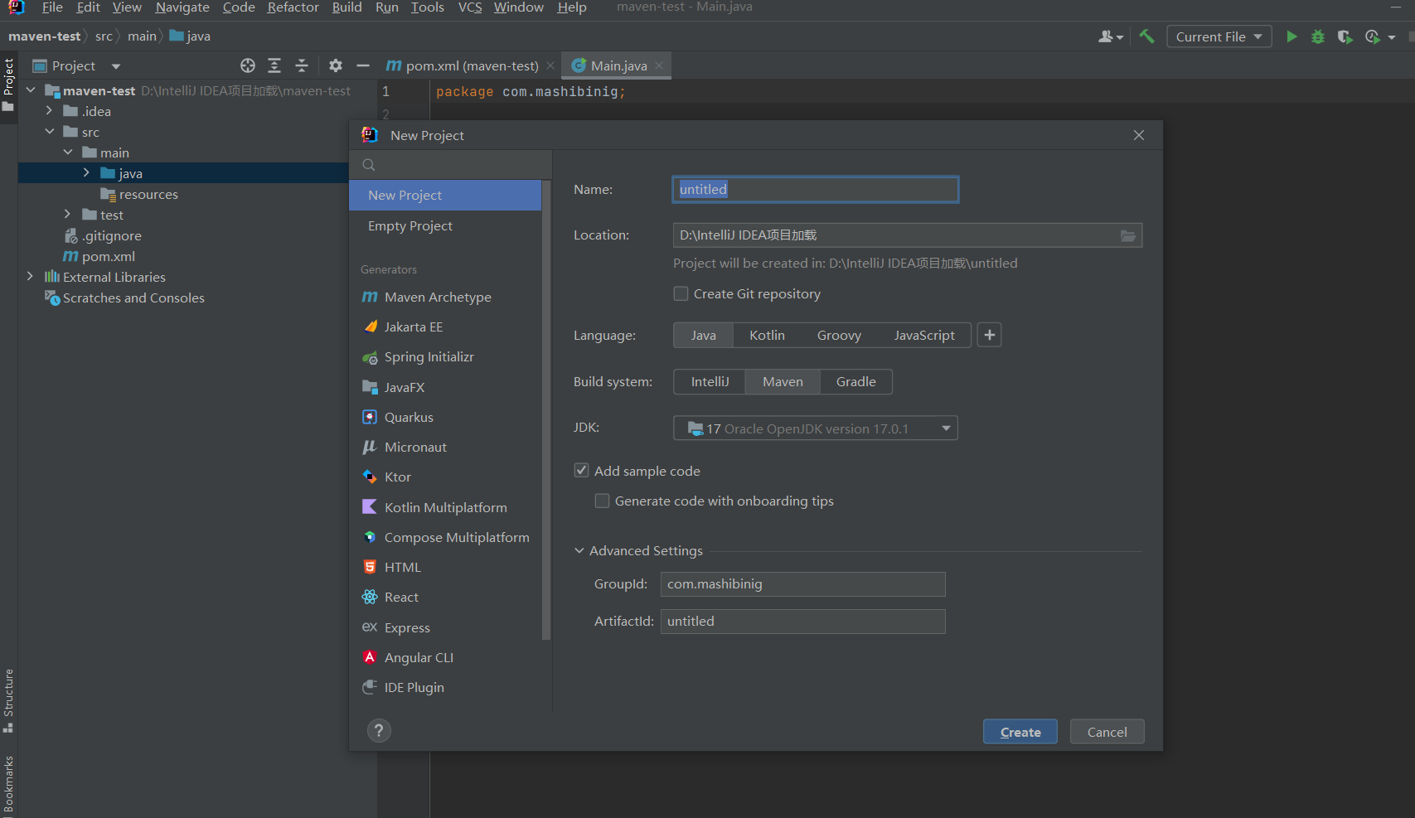Start debugging with the bug icon
Image resolution: width=1415 pixels, height=818 pixels.
[1318, 36]
